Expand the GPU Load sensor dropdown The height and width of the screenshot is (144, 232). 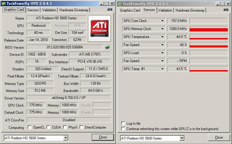coord(163,53)
